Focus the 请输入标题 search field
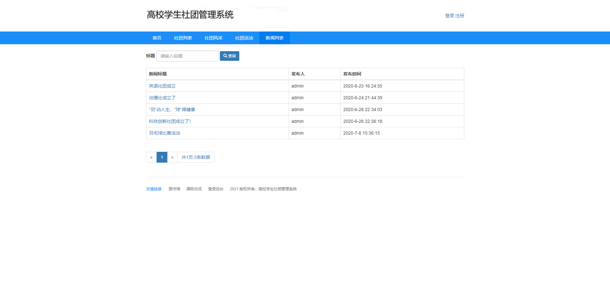Viewport: 610px width, 295px height. tap(187, 56)
